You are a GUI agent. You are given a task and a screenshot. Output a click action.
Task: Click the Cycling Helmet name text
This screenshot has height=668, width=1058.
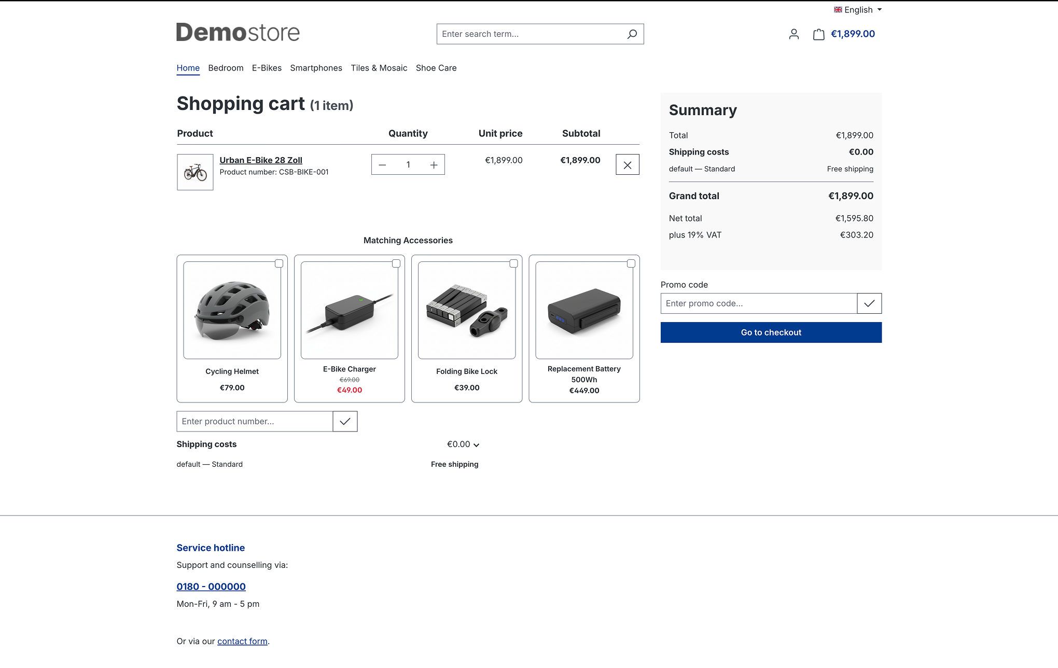[x=232, y=372]
